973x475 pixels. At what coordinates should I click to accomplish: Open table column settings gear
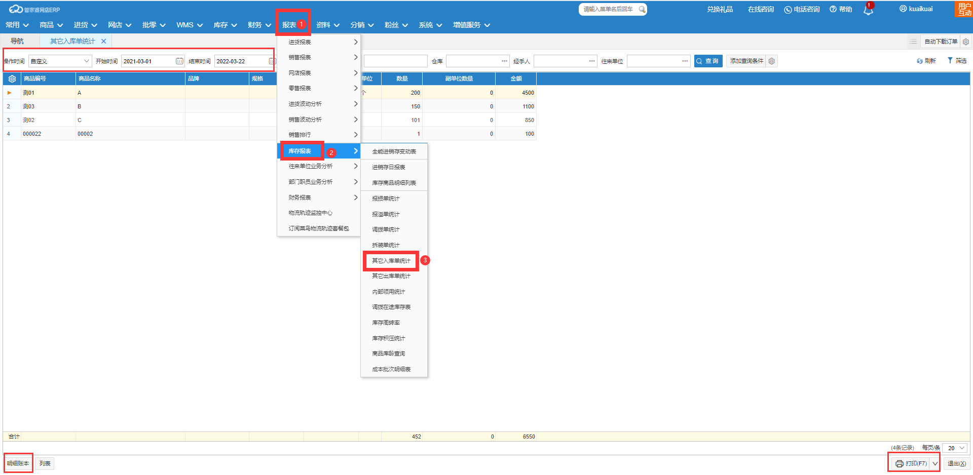12,79
